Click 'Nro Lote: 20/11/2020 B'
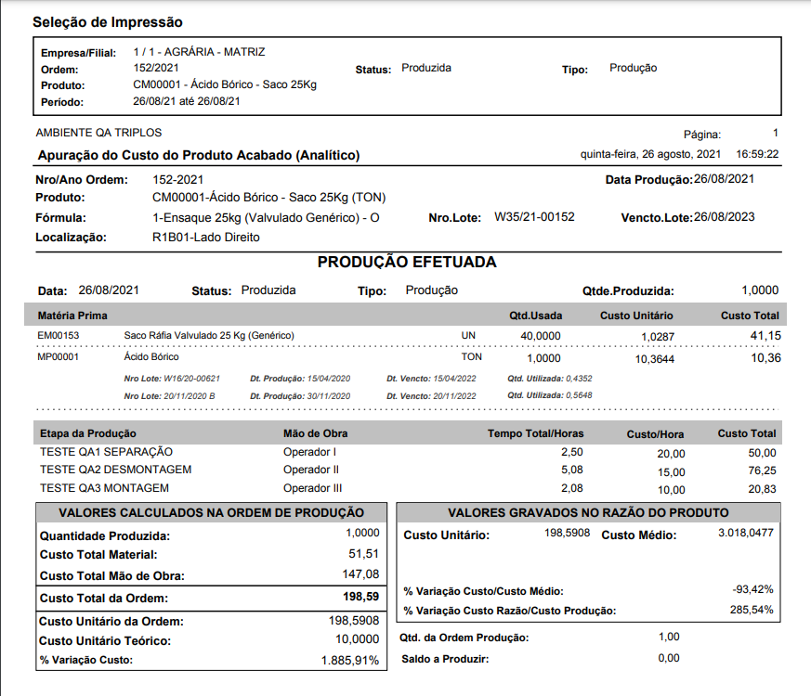This screenshot has height=696, width=811. click(169, 396)
